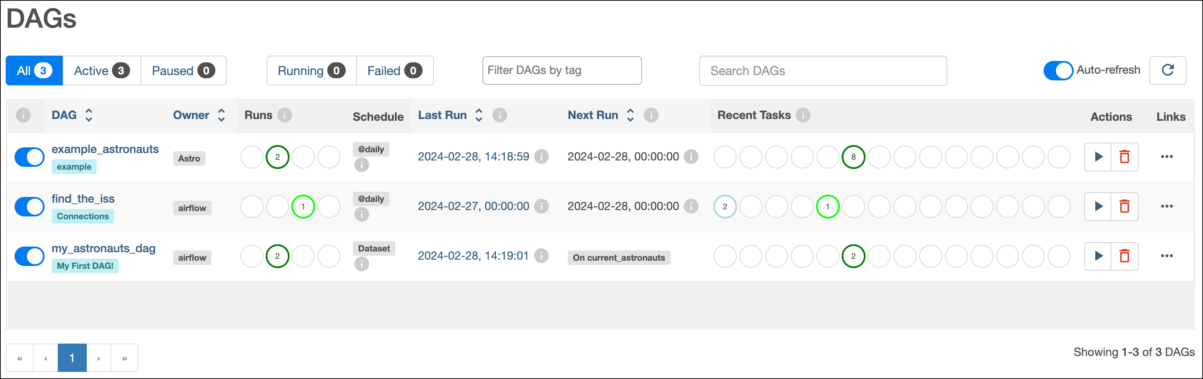The height and width of the screenshot is (379, 1203).
Task: Click the Connections tag
Action: point(83,216)
